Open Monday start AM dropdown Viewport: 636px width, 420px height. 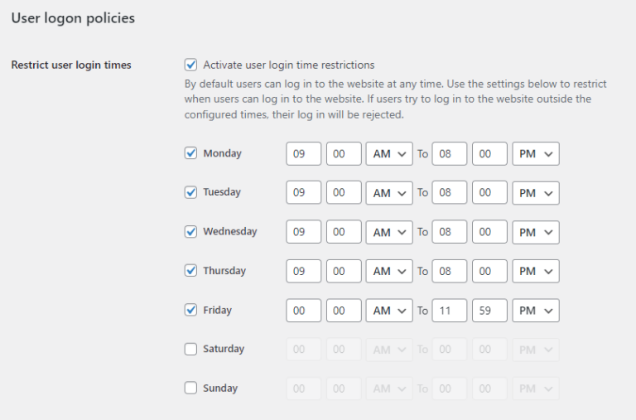pyautogui.click(x=389, y=154)
